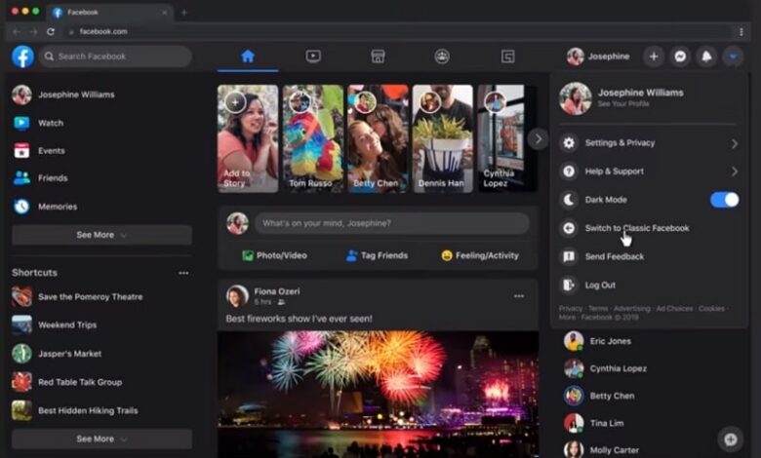The image size is (761, 458).
Task: Open the Shortcuts options ellipsis
Action: [183, 273]
